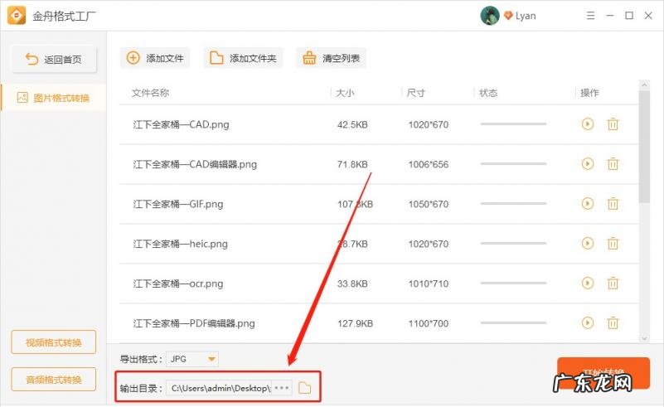Click the 状态 column header

(487, 93)
